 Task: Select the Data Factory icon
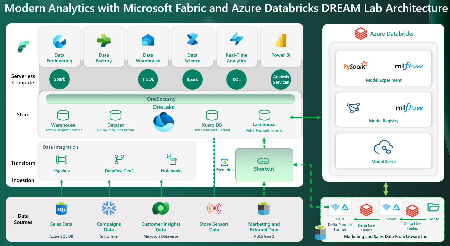(104, 41)
